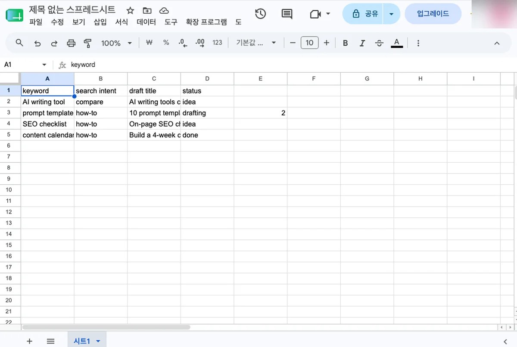Click the 업그레이드 button
The image size is (517, 347).
click(x=433, y=14)
